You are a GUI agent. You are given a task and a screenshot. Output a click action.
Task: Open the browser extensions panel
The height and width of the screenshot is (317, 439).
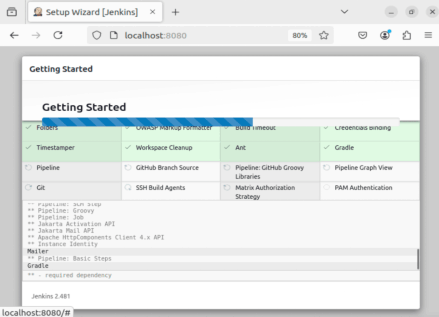pyautogui.click(x=407, y=35)
